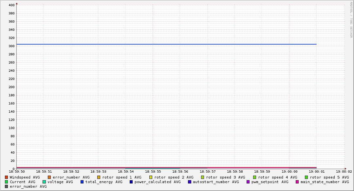Click the autostart_number AVG legend label
Image resolution: width=354 pixels, height=191 pixels.
216,182
